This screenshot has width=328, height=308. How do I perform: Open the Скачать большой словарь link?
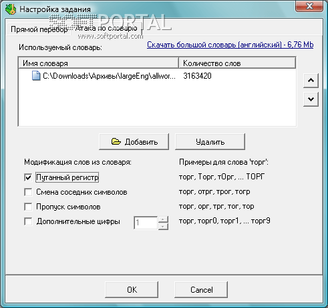click(230, 45)
